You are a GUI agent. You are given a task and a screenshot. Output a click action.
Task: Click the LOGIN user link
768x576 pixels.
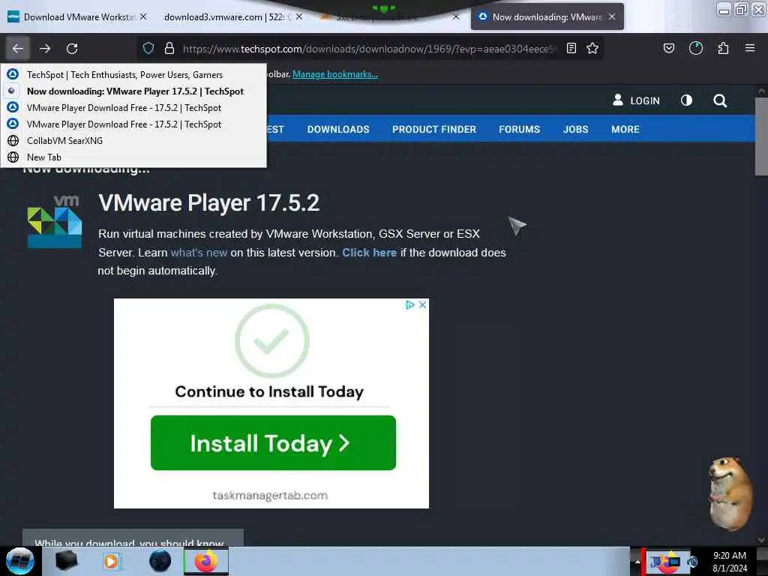[636, 100]
